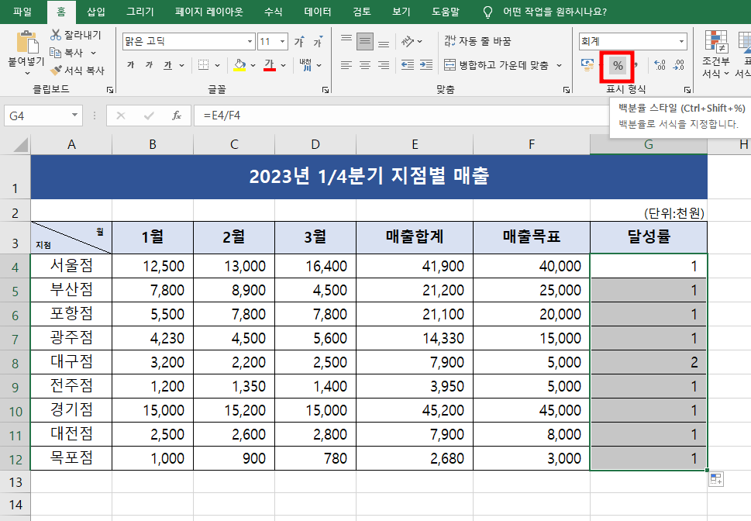Open the number format dropdown (회계)
This screenshot has width=751, height=521.
point(681,42)
